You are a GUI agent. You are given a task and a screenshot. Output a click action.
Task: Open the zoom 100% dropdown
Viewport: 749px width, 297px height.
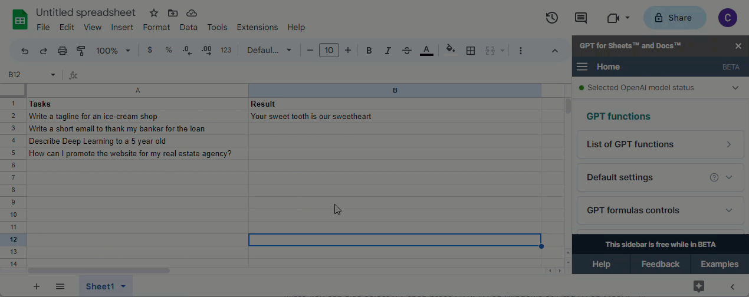click(113, 51)
